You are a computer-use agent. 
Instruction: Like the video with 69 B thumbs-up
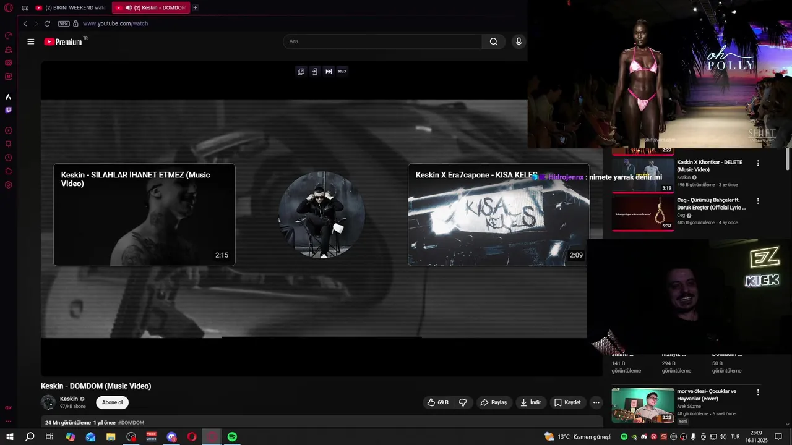coord(437,402)
